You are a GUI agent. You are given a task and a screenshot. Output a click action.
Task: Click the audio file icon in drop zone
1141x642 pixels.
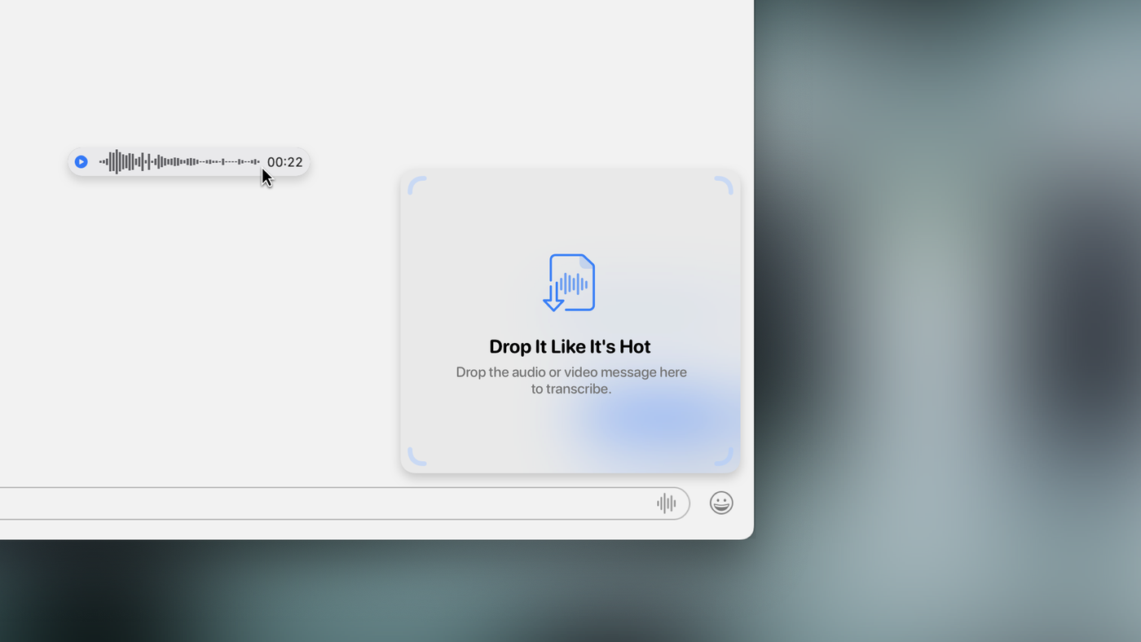[570, 282]
